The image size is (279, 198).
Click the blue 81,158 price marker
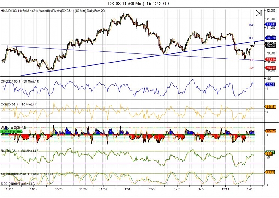tap(271, 25)
